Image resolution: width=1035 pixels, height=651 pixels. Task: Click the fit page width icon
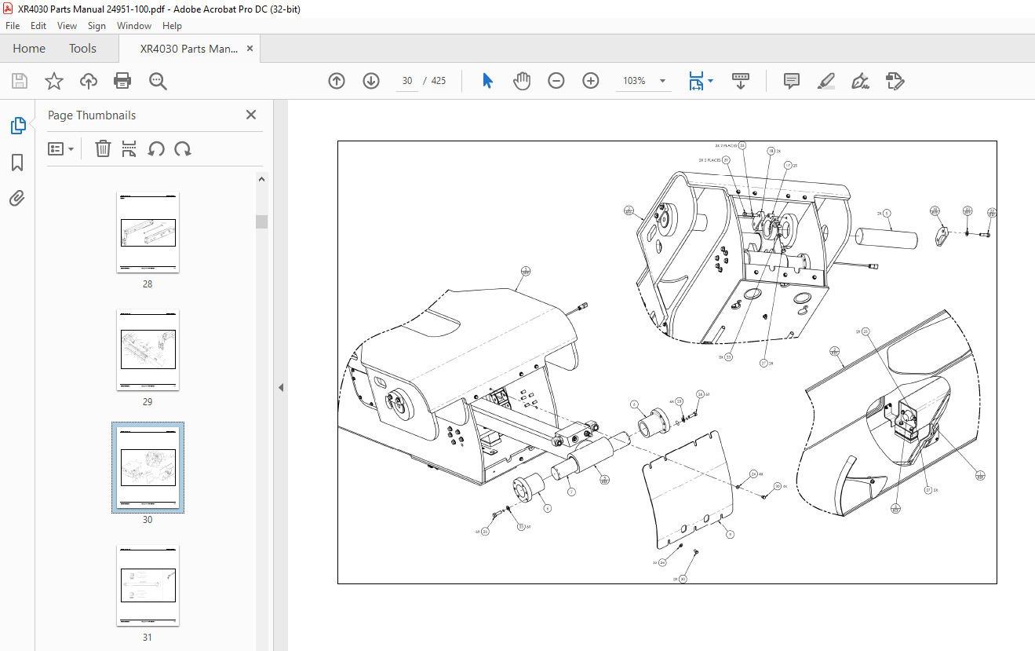tap(696, 81)
